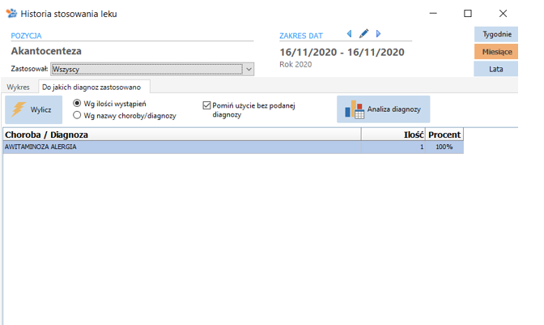The height and width of the screenshot is (325, 544).
Task: Switch range to Tygodnie
Action: pos(496,34)
